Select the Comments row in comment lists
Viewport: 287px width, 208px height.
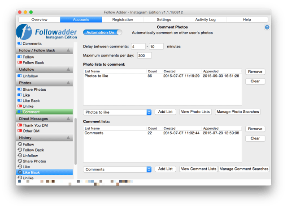coord(162,133)
